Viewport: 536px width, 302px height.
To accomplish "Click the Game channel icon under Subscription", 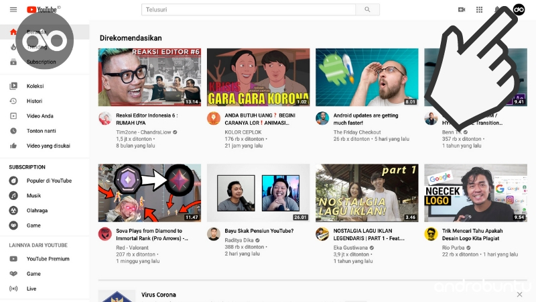I will pos(13,225).
